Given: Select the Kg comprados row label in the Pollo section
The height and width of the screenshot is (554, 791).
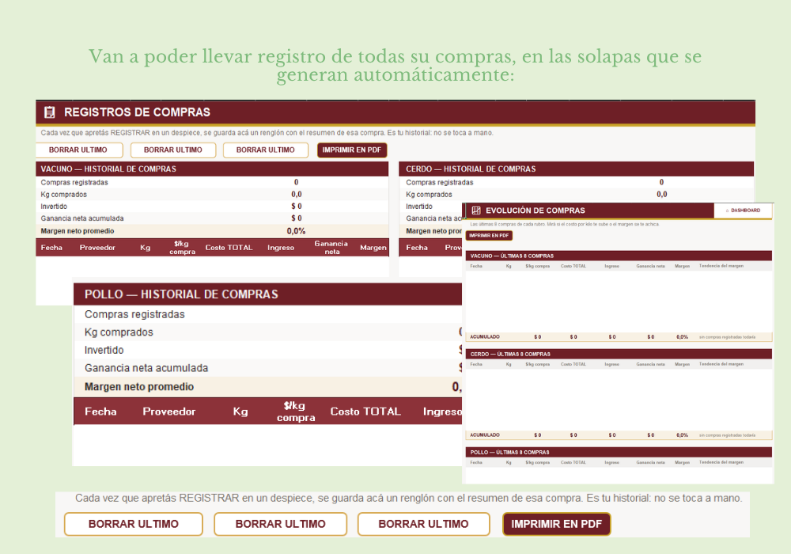Looking at the screenshot, I should coord(119,332).
